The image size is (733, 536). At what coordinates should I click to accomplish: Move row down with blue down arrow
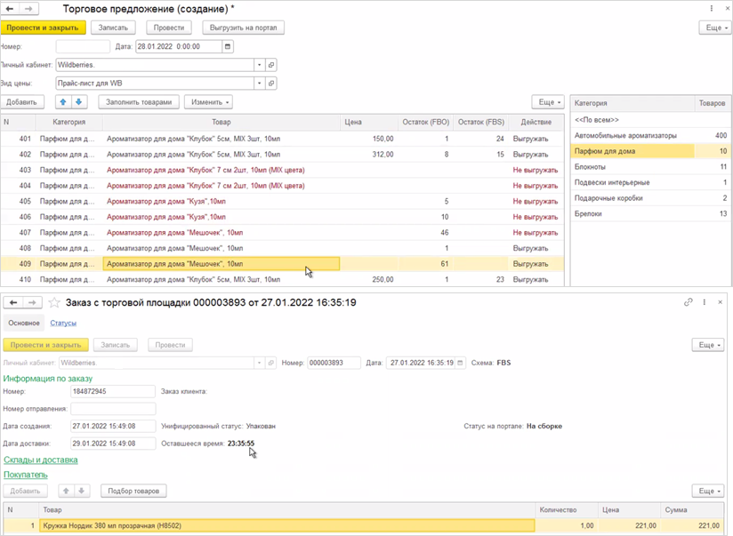coord(78,102)
